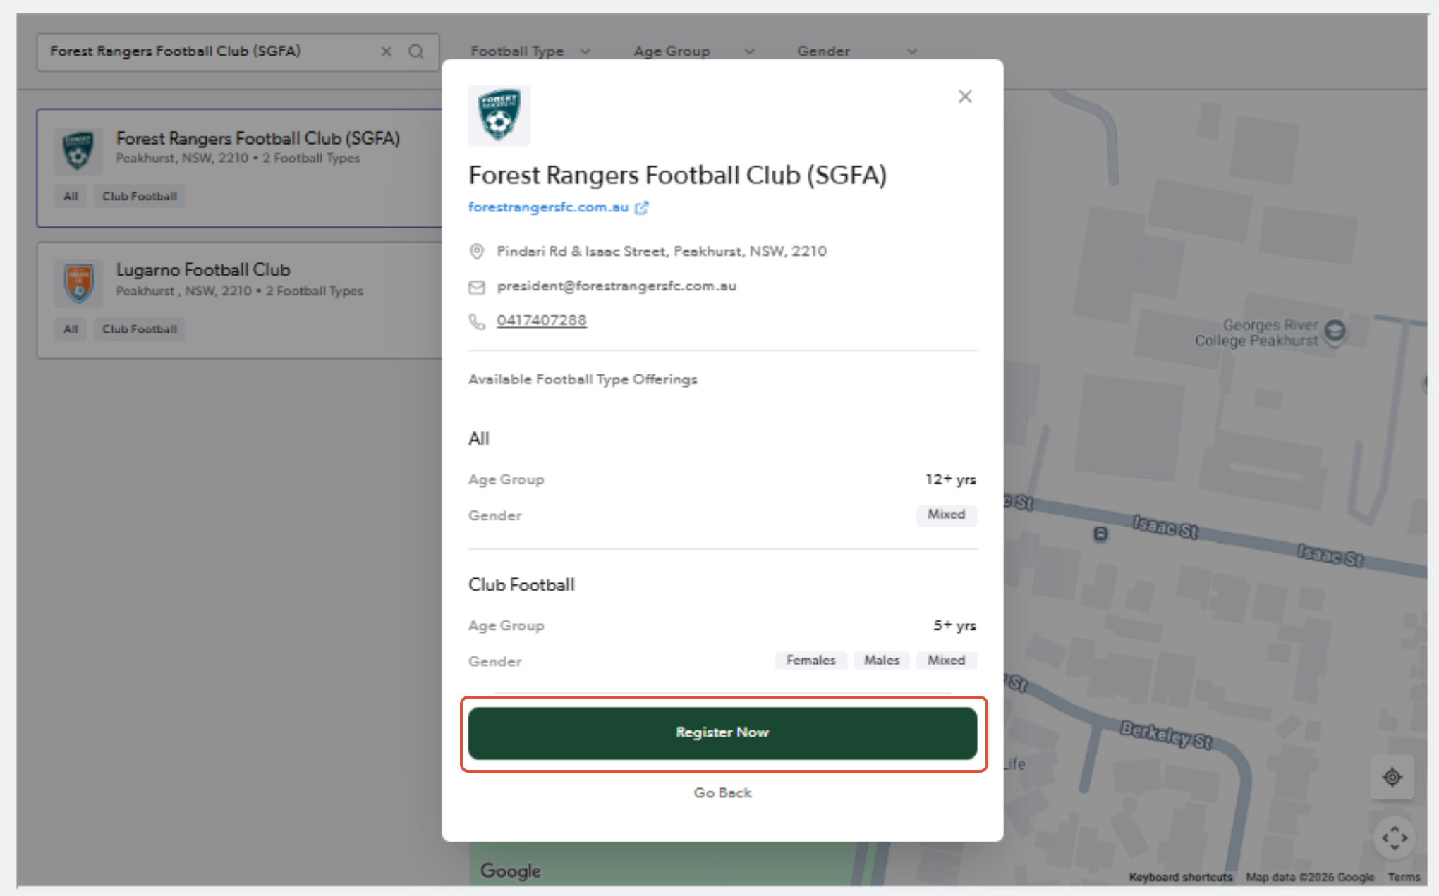Image resolution: width=1439 pixels, height=896 pixels.
Task: Clear the club search text
Action: [x=387, y=51]
